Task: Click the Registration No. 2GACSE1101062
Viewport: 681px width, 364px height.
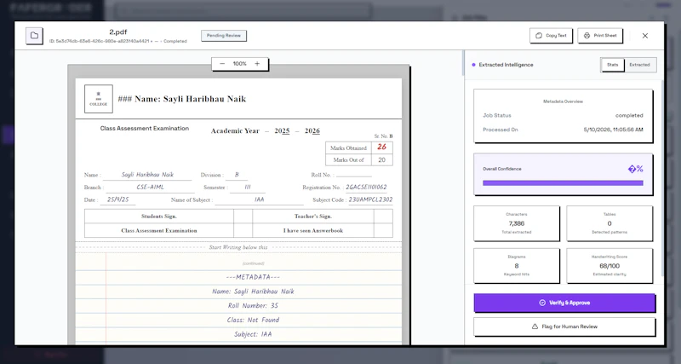Action: point(366,187)
